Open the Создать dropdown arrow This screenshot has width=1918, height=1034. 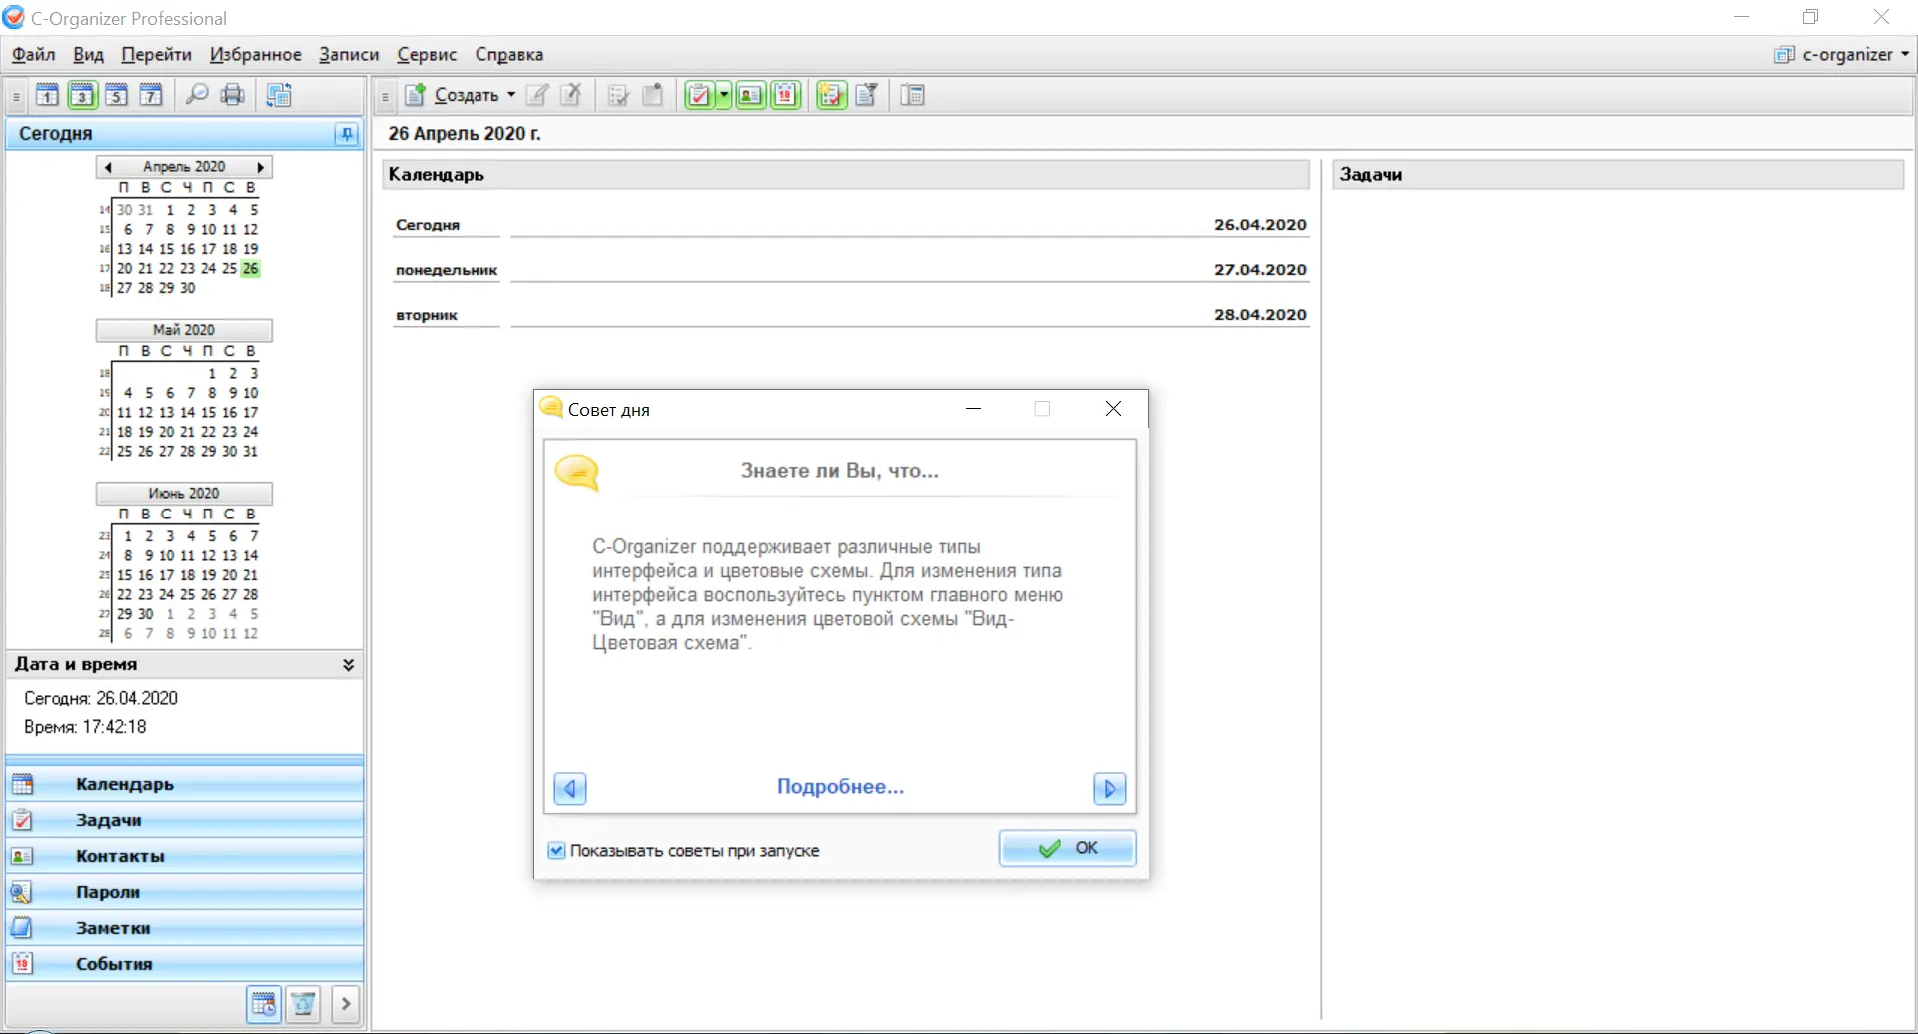[x=511, y=95]
